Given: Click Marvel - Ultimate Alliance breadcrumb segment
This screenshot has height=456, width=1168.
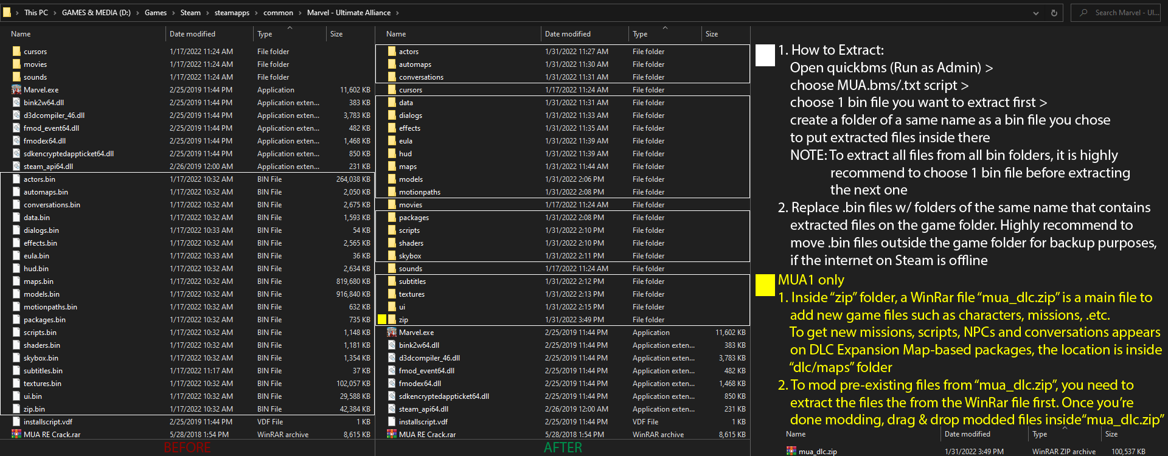Looking at the screenshot, I should point(349,13).
